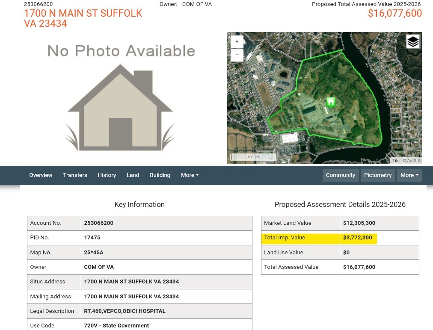Click the Account No. value 253066200
This screenshot has width=433, height=330.
(99, 223)
